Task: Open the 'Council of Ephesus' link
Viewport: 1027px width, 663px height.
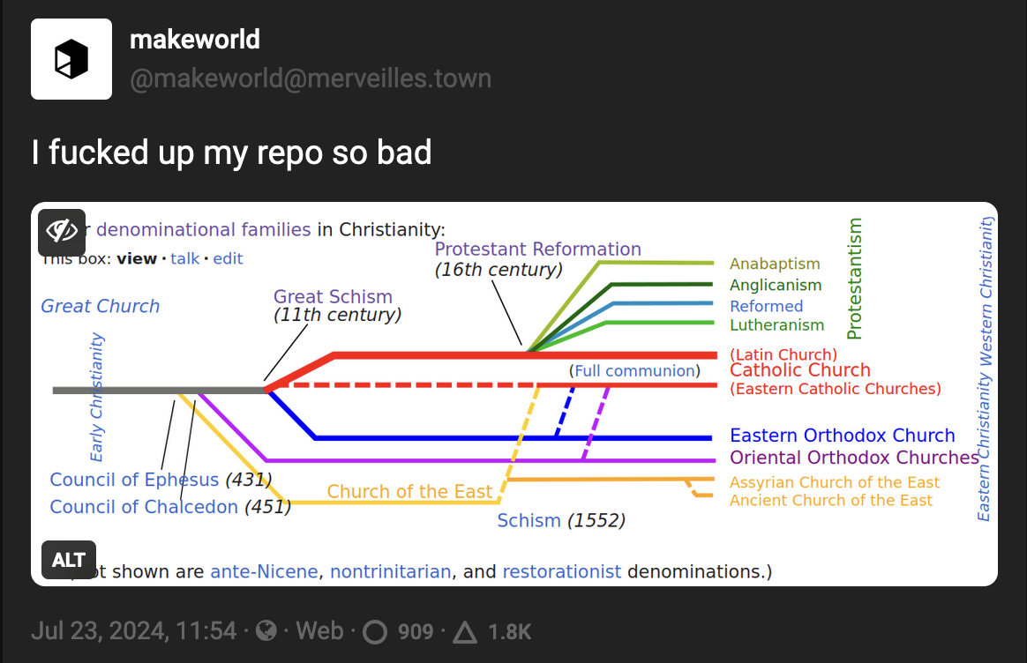Action: tap(134, 480)
